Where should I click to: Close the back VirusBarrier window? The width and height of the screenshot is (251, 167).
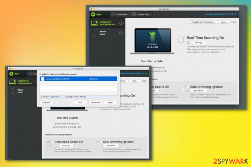coord(91,9)
